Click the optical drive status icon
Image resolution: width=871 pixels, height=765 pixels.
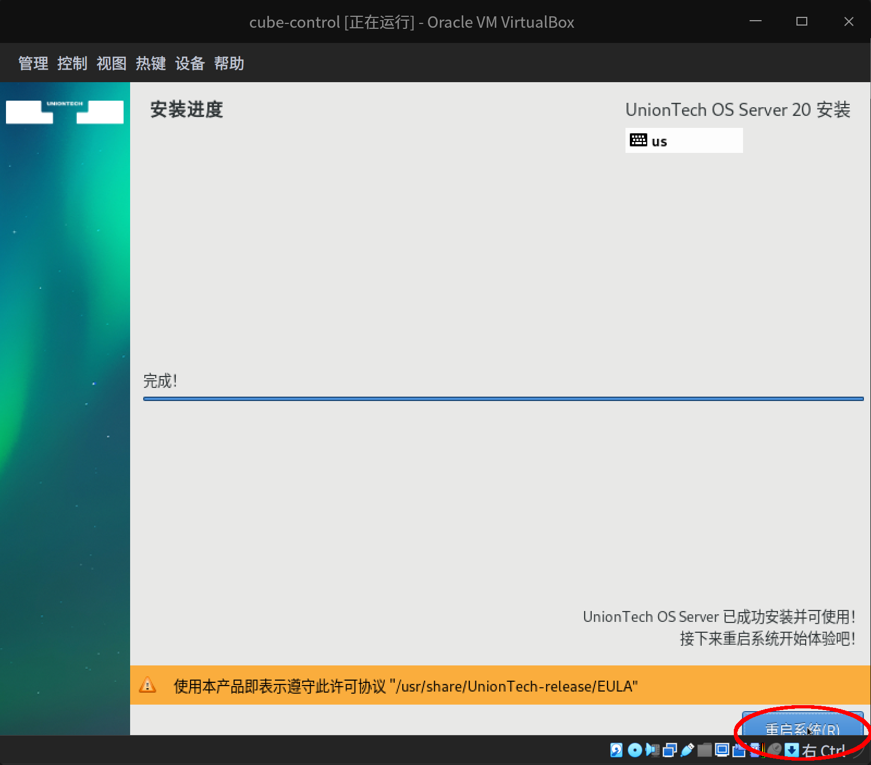click(634, 750)
